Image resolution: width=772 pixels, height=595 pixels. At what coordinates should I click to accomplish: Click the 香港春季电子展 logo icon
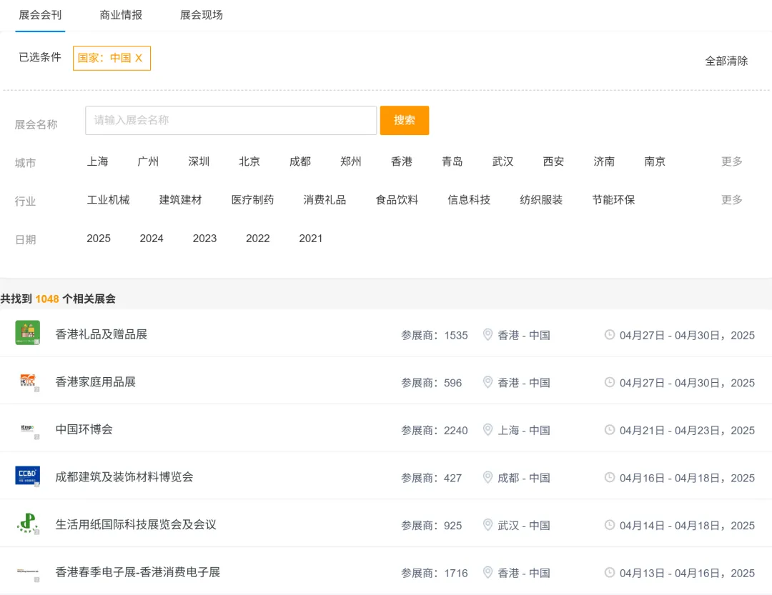click(28, 571)
